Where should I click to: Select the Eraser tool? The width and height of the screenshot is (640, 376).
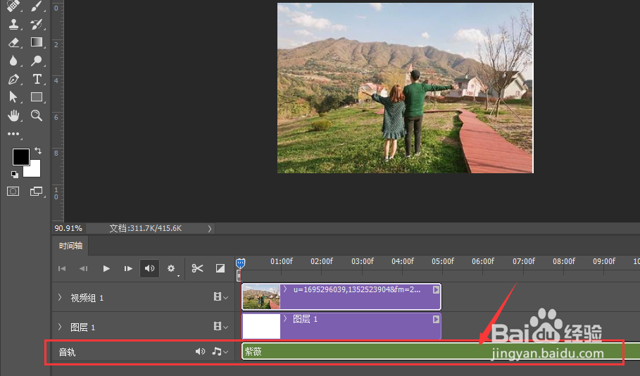pos(13,42)
